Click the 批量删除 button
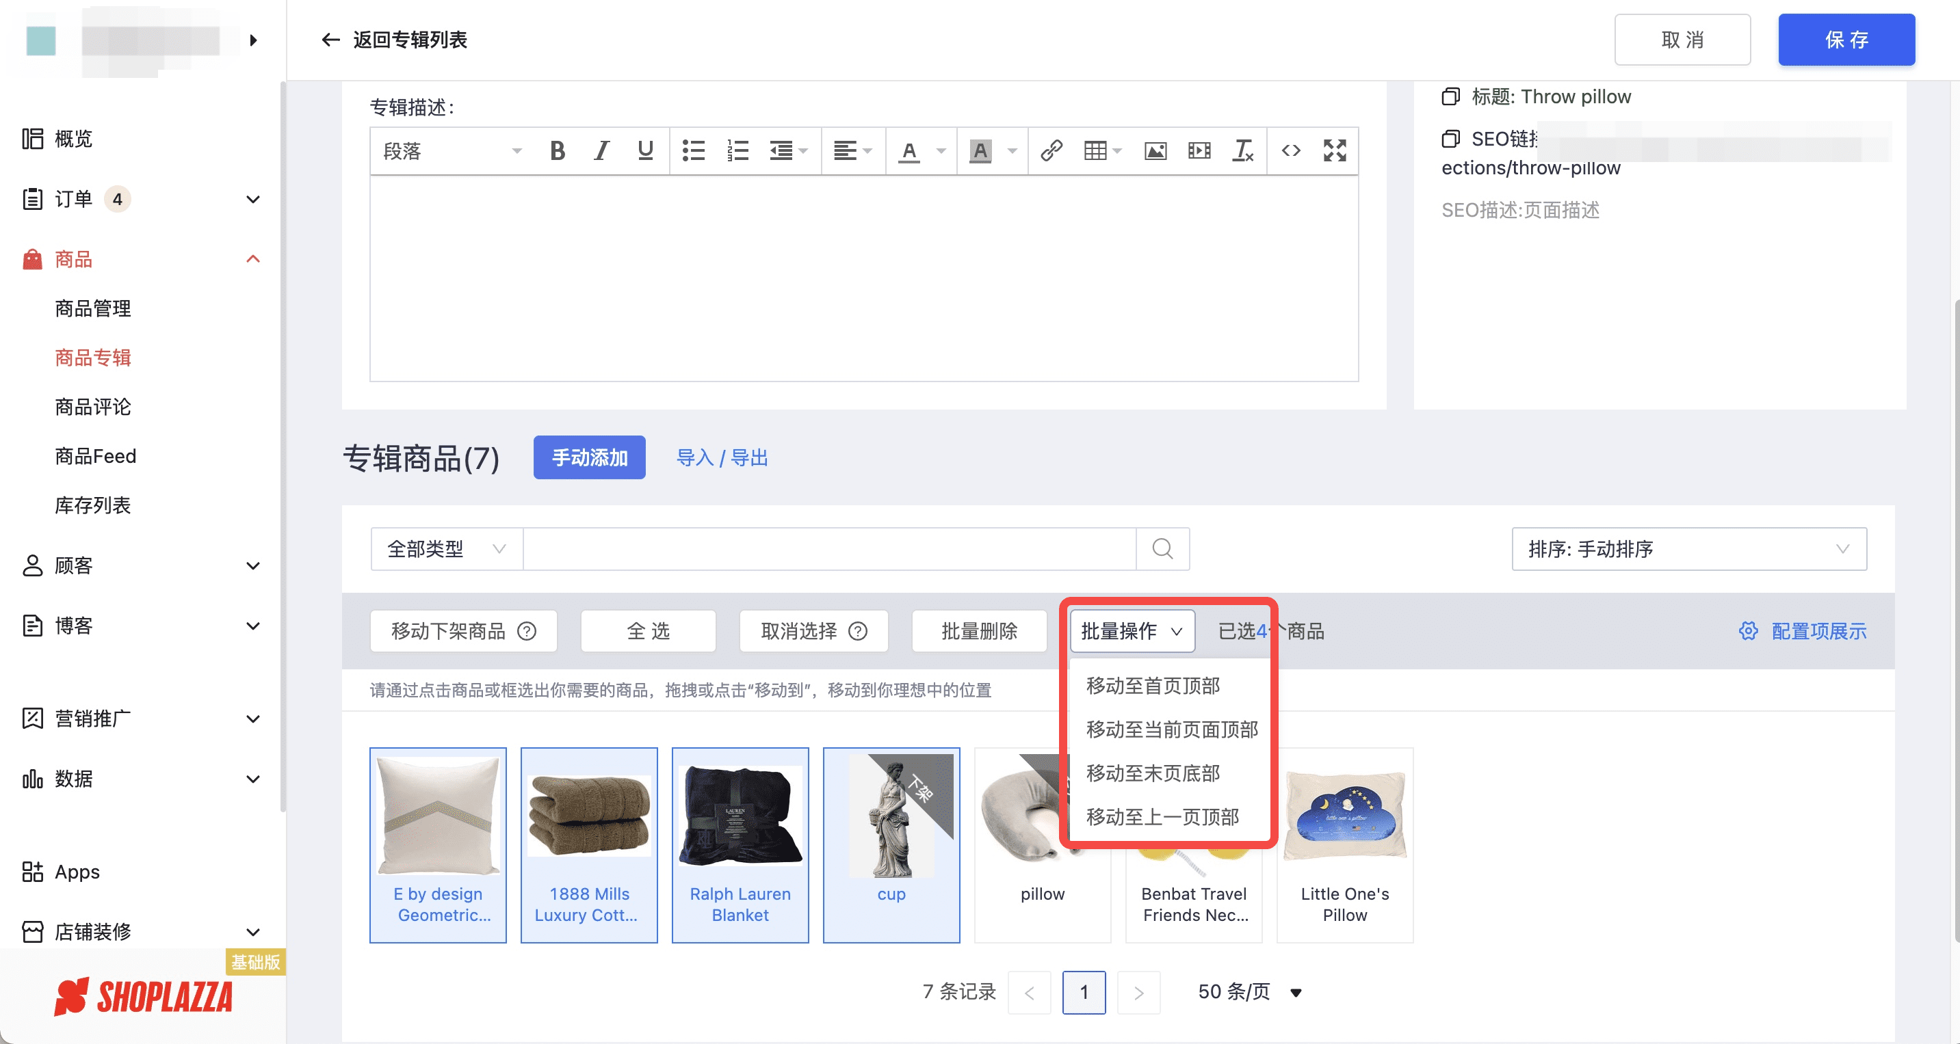This screenshot has height=1044, width=1960. point(978,631)
